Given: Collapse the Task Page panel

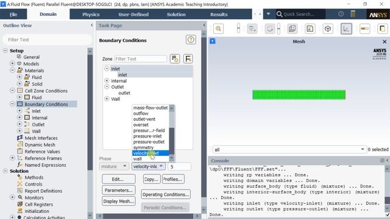Looking at the screenshot, I should [204, 26].
